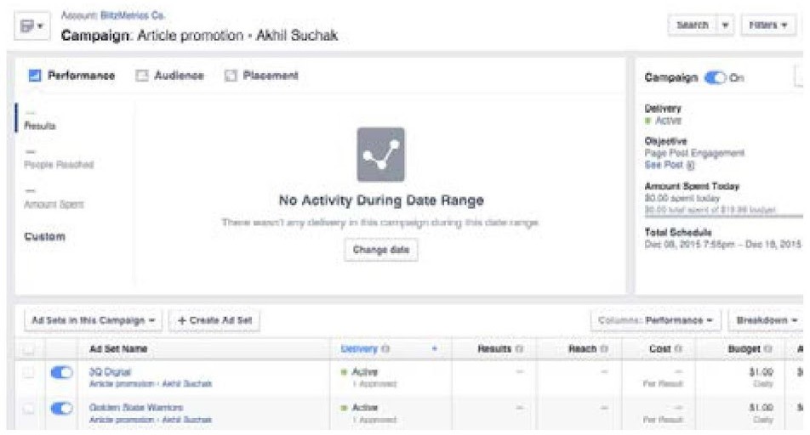Image resolution: width=810 pixels, height=435 pixels.
Task: Disable the Golden State Warriors ad set
Action: tap(62, 409)
